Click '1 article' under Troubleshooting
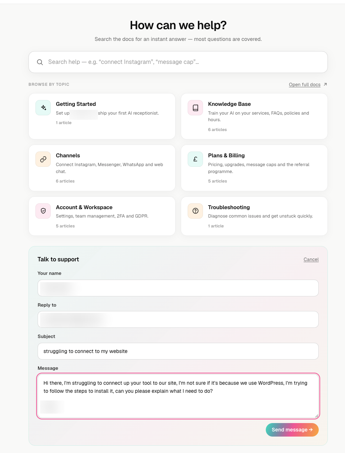 (216, 226)
